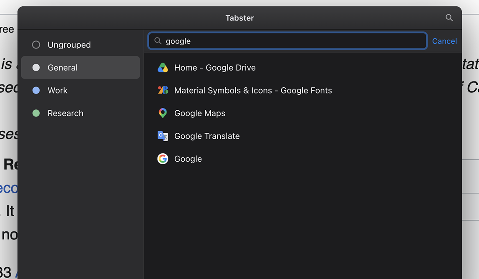The width and height of the screenshot is (479, 279).
Task: Open the plain Google result title
Action: [x=188, y=159]
